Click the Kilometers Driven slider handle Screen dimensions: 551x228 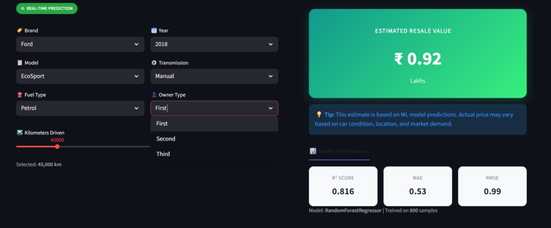(x=57, y=146)
